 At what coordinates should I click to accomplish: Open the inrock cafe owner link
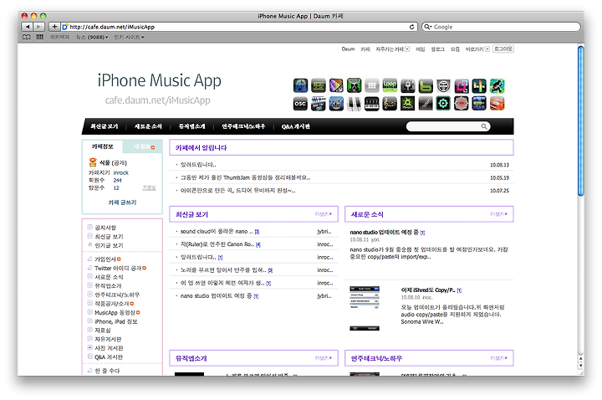click(x=120, y=172)
